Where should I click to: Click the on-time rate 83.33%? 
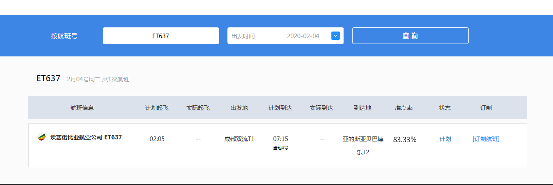pos(405,140)
